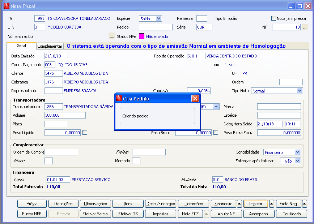Open the partially hidden dropdown beside Marca
This screenshot has height=224, width=314.
(x=216, y=107)
